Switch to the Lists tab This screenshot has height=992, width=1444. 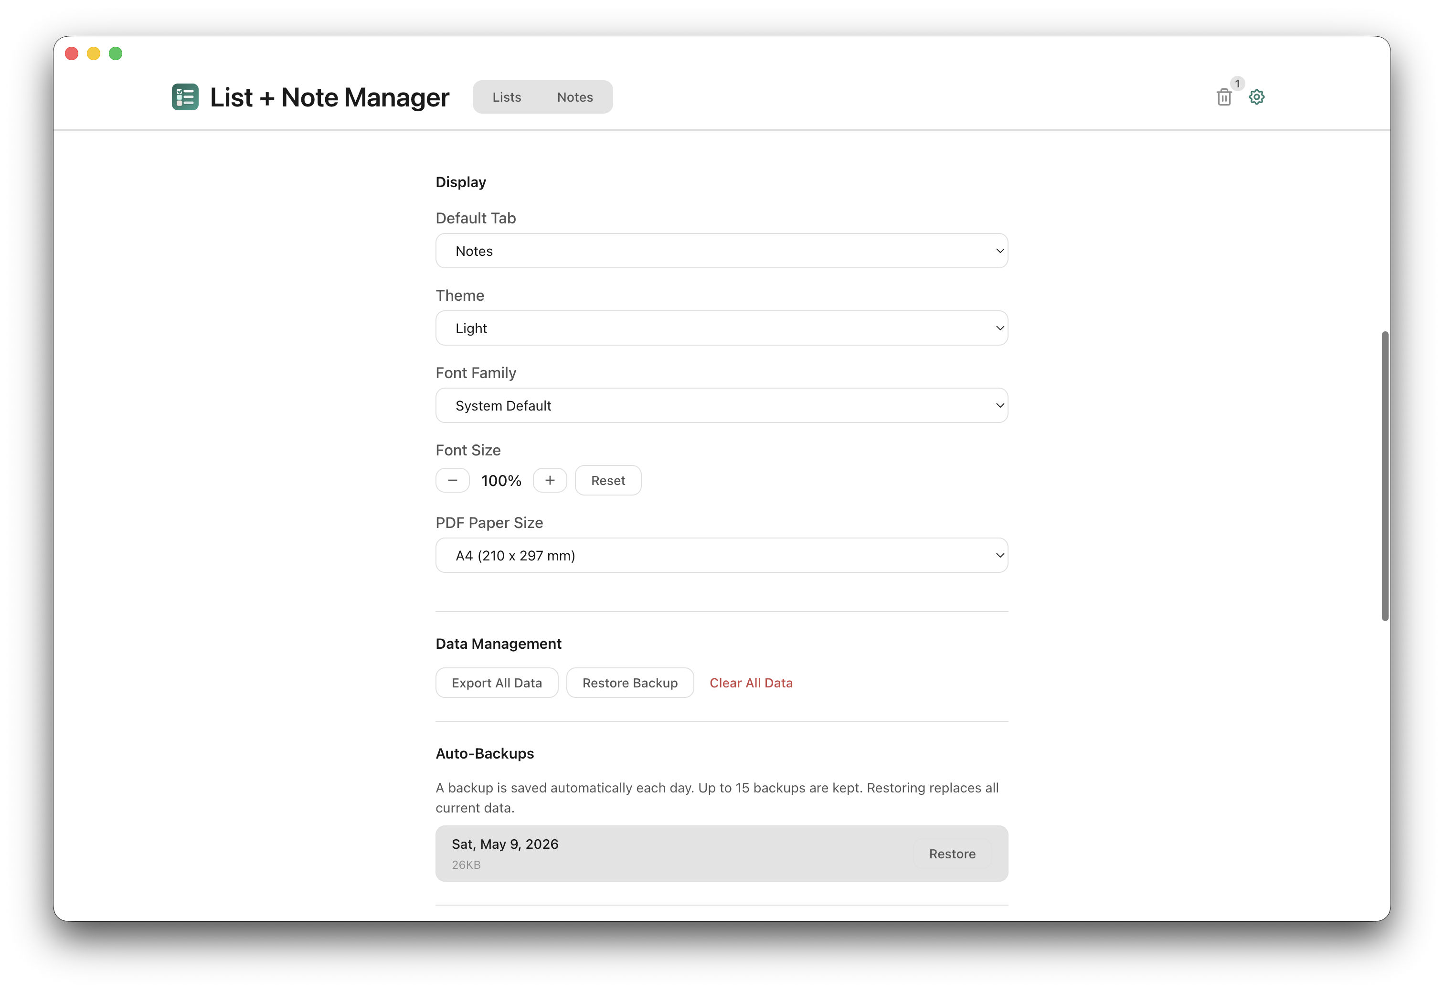coord(507,97)
